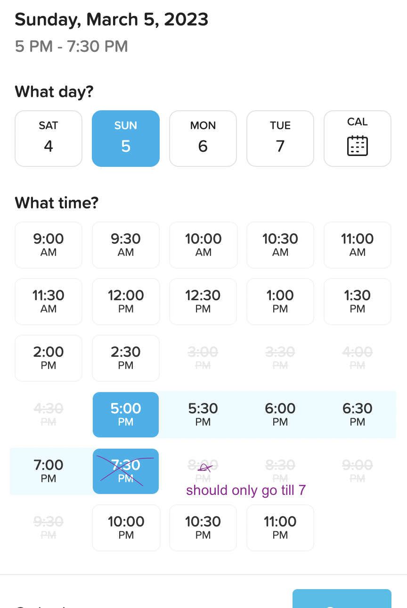The image size is (407, 608).
Task: Click the highlighted 7:30 PM end slot
Action: (x=126, y=471)
